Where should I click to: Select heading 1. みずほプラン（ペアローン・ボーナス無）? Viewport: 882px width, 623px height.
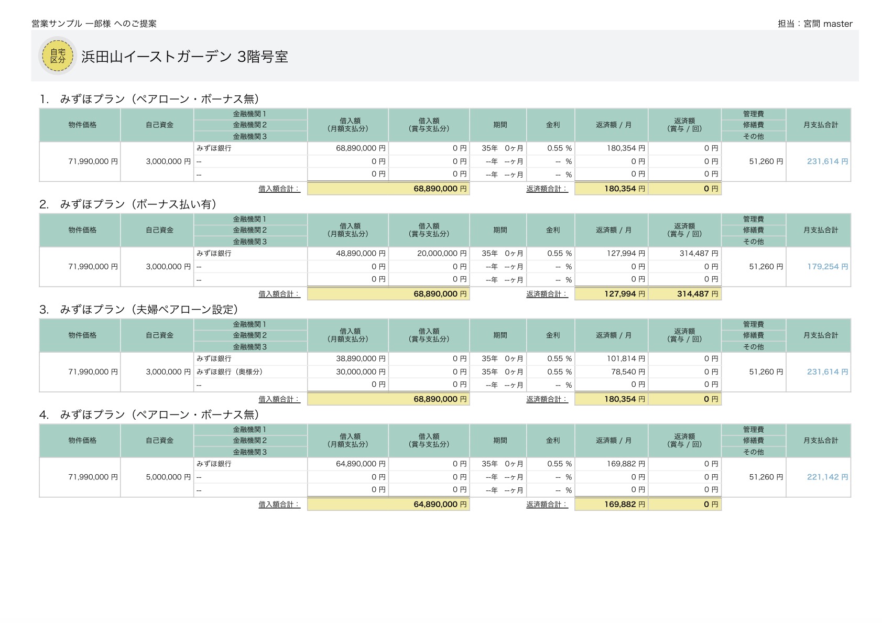tap(149, 99)
